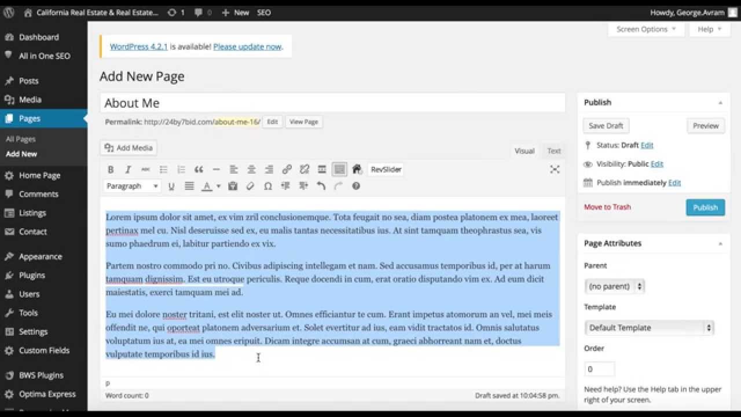
Task: Insert a bulleted list
Action: pyautogui.click(x=163, y=170)
